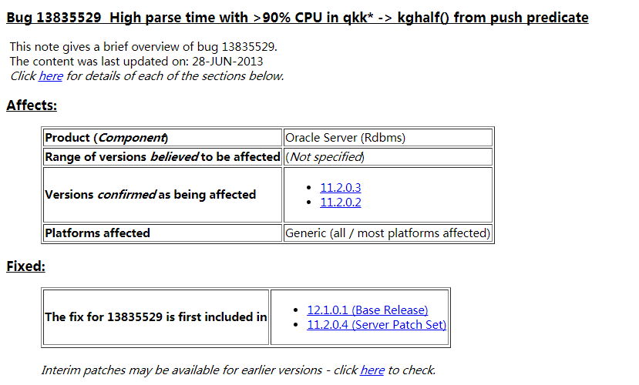
Task: Open the 11.2.0.2 version link
Action: click(x=341, y=203)
